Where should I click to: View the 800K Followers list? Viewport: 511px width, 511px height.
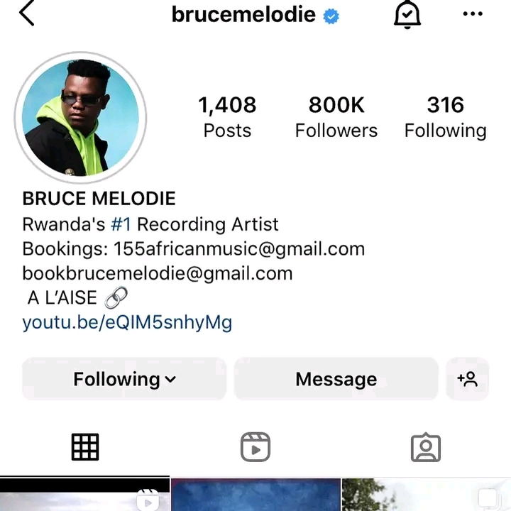click(x=336, y=116)
